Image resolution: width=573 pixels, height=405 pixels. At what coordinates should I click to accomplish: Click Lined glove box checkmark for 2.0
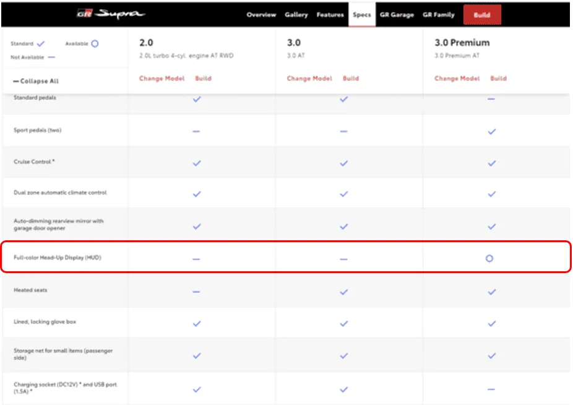tap(197, 323)
